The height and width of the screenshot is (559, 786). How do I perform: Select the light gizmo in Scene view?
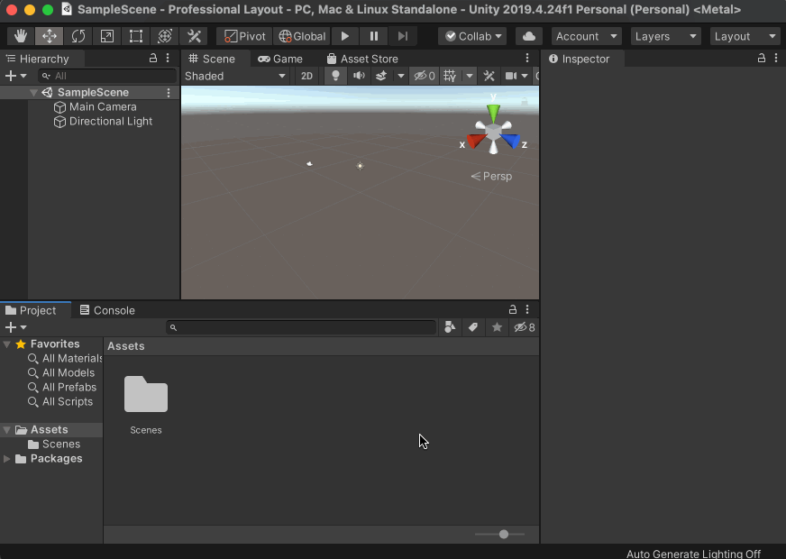tap(360, 166)
